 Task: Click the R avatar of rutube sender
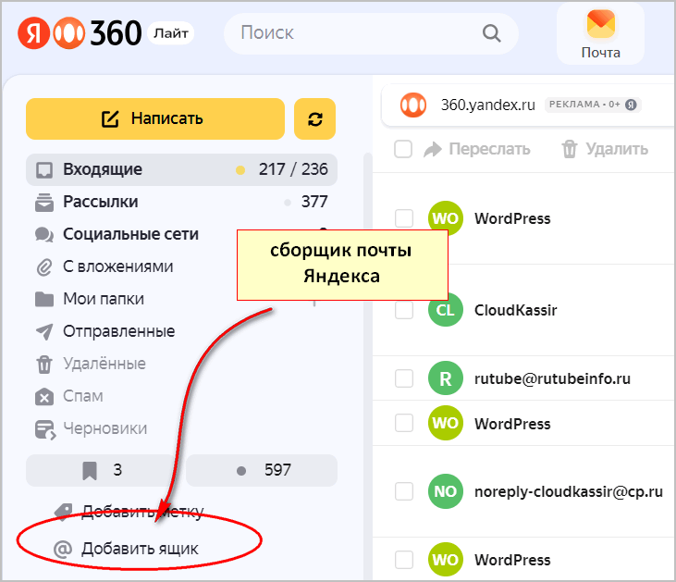pos(446,378)
